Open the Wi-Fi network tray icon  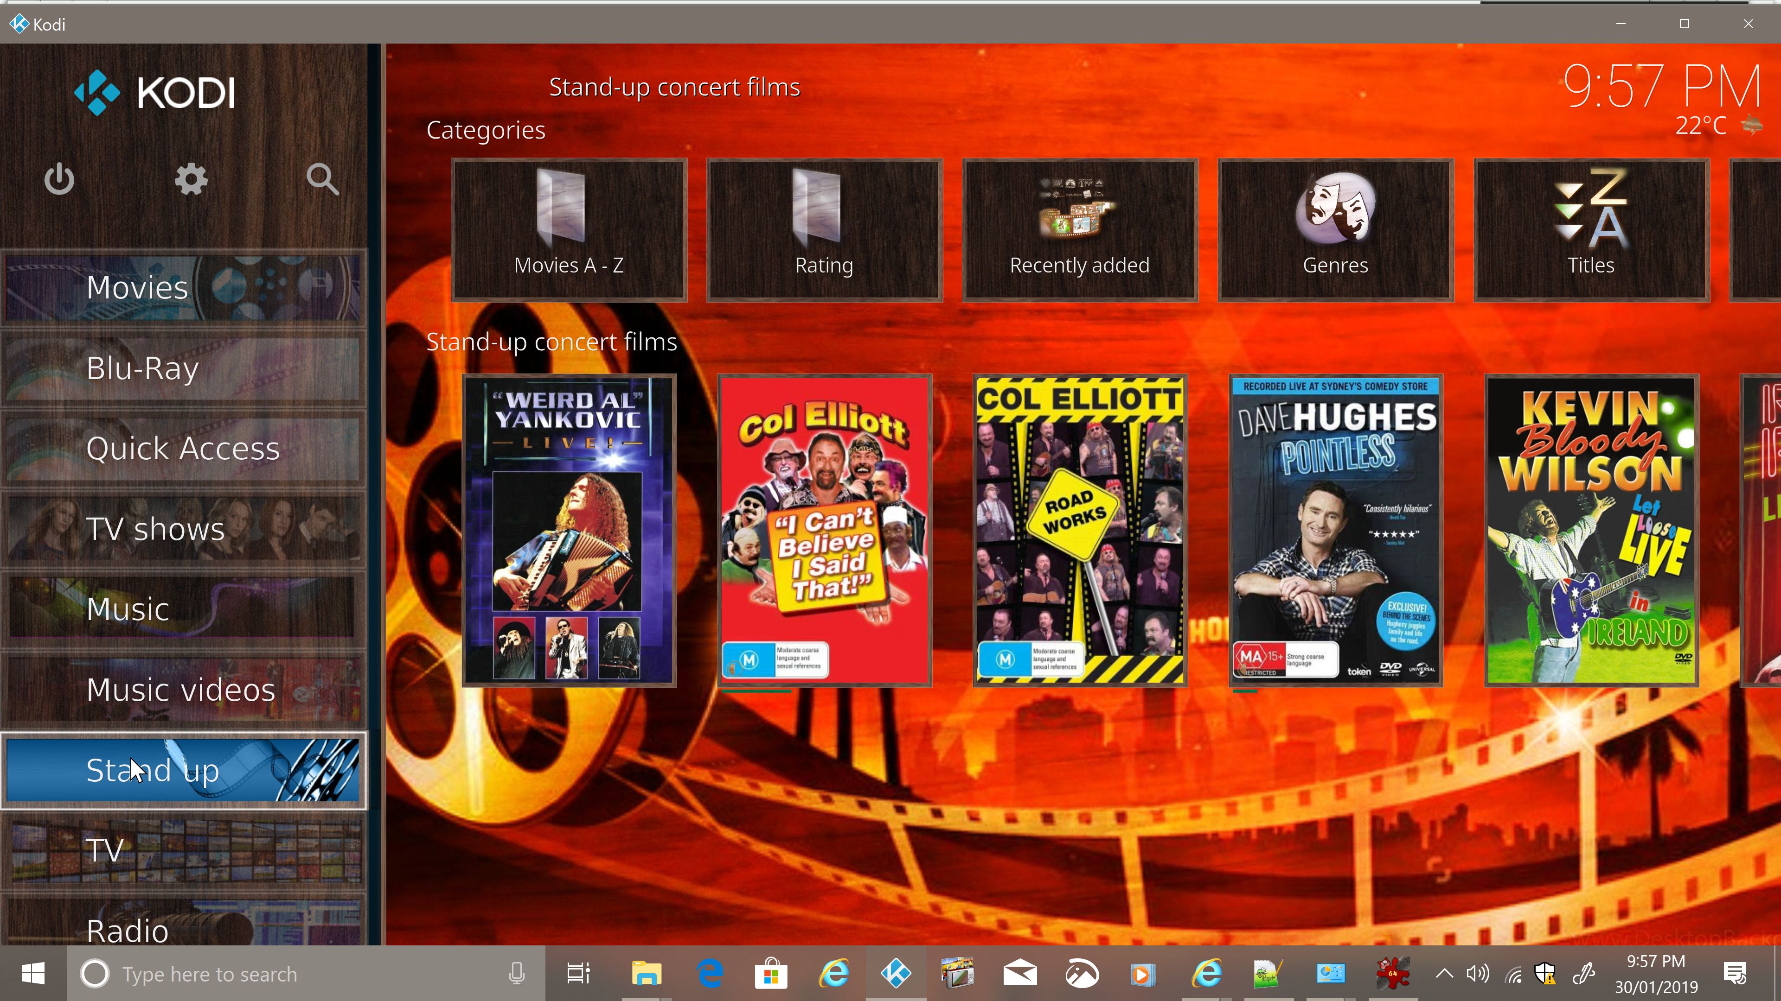click(1513, 974)
